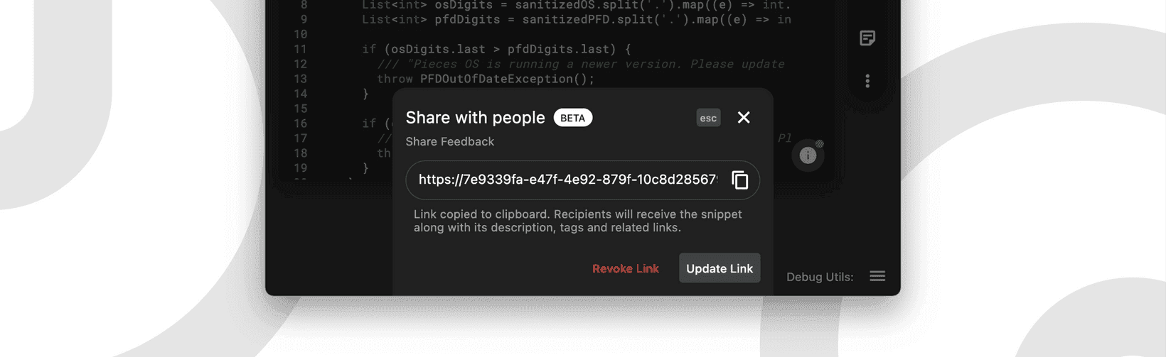The image size is (1166, 357).
Task: Open the three-dot more options menu
Action: [x=867, y=81]
